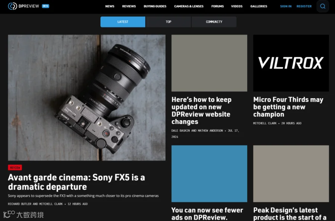Click Mitchell Clark 20 hours ago byline
The height and width of the screenshot is (221, 335).
click(x=277, y=123)
